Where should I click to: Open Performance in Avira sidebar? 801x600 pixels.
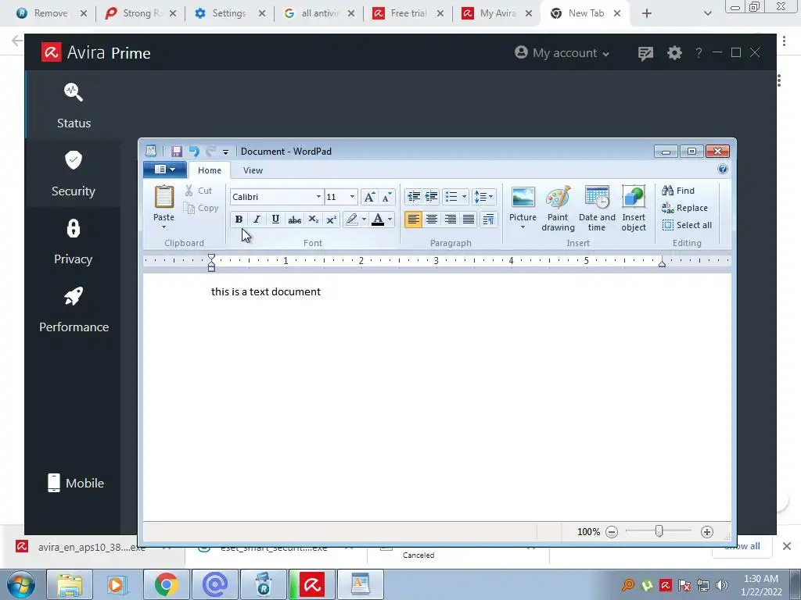pyautogui.click(x=74, y=309)
